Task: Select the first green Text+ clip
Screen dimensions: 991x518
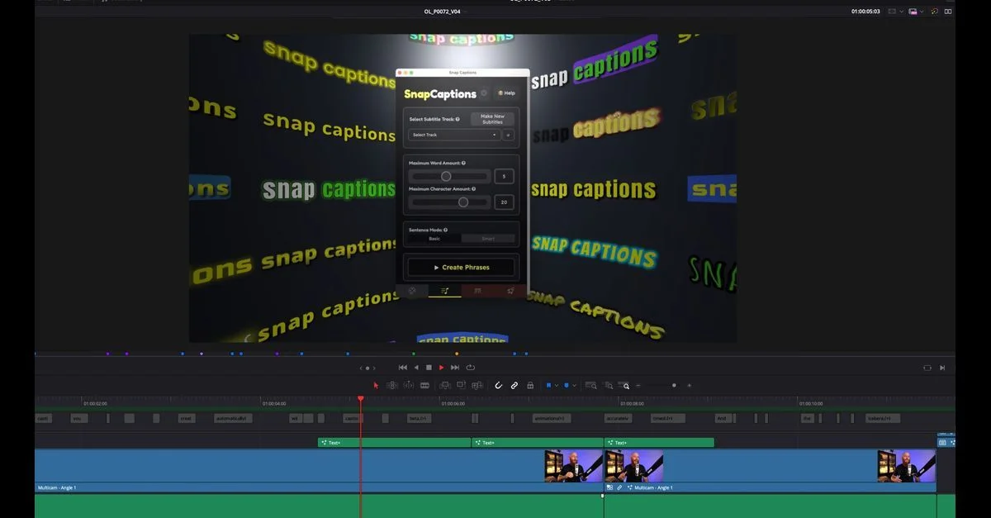Action: pos(394,443)
